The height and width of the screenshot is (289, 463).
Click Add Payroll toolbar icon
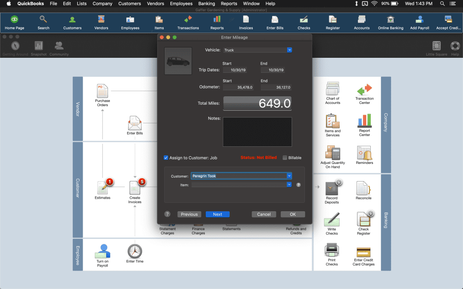pos(420,23)
